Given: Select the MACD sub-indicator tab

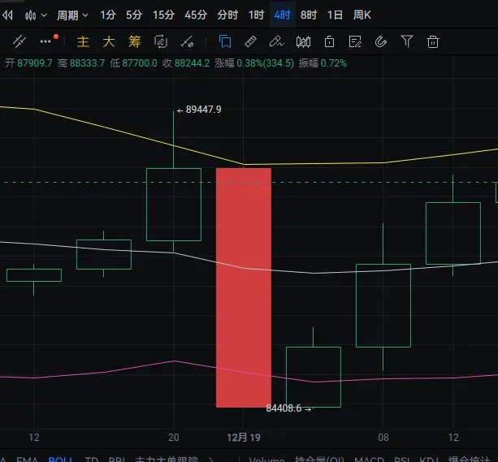Looking at the screenshot, I should 369,459.
